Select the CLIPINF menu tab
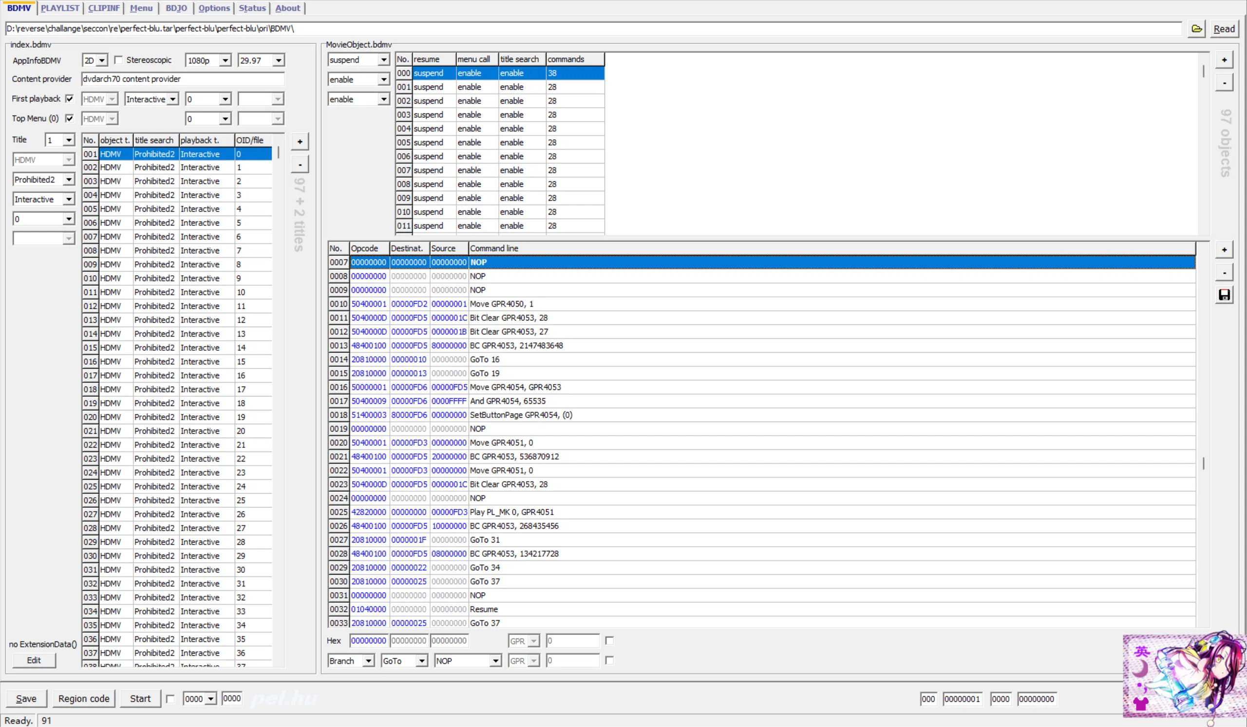The height and width of the screenshot is (727, 1247). (103, 8)
